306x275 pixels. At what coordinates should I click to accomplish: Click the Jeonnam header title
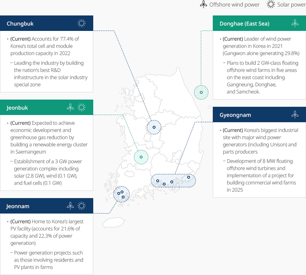pos(18,206)
